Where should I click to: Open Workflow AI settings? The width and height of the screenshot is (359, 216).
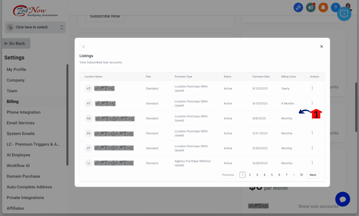18,165
